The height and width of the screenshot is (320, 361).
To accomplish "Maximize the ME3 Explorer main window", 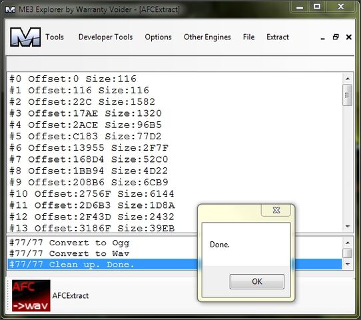I will coord(317,7).
